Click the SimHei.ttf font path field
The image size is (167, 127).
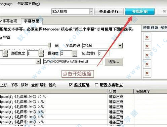coord(73,61)
